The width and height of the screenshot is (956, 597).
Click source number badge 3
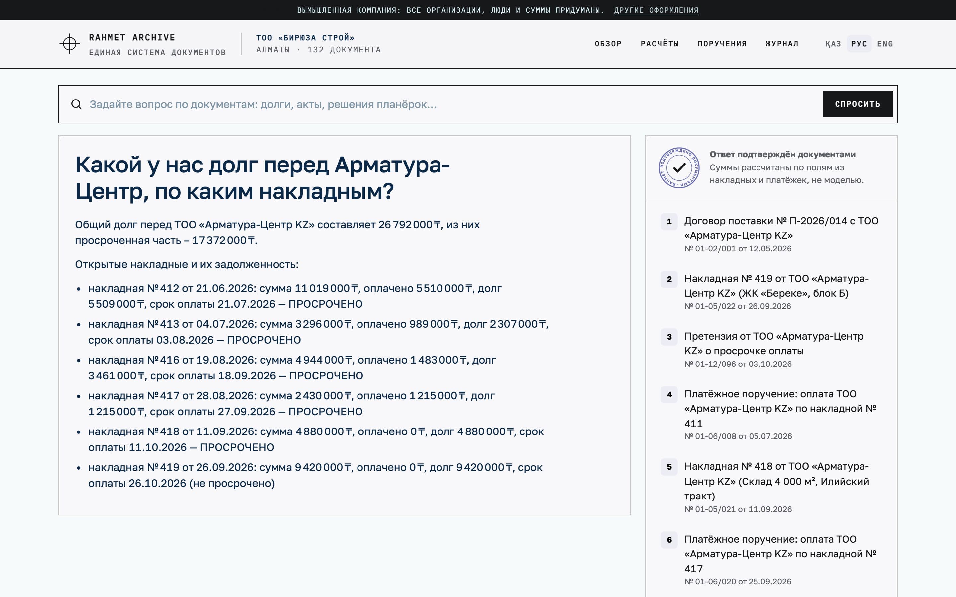669,337
